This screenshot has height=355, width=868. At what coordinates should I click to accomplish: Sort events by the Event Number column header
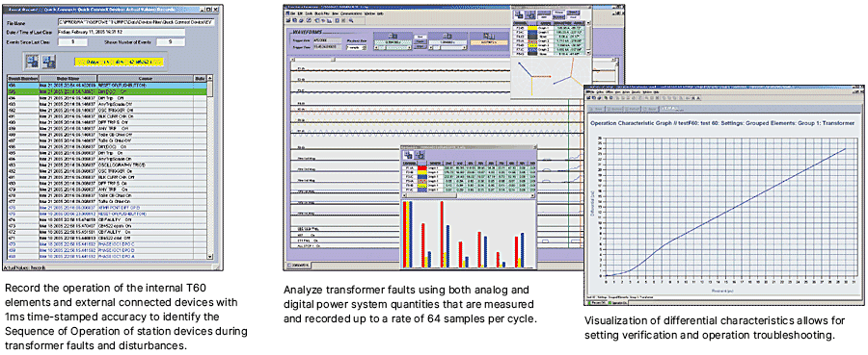22,78
